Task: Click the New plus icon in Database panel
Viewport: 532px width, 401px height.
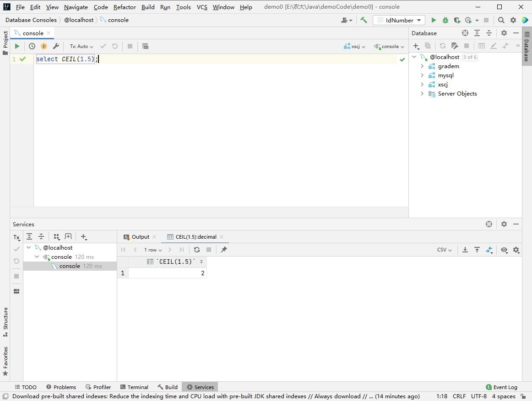Action: (x=416, y=46)
